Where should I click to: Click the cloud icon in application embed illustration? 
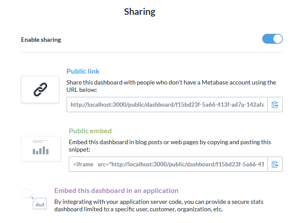click(27, 193)
